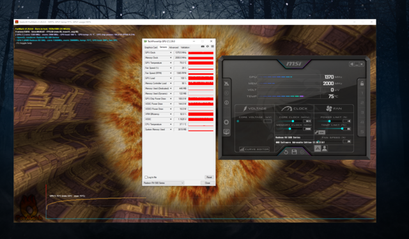Toggle automatic fan speed (A) button
Viewport: 409px width, 239px height.
(x=318, y=148)
